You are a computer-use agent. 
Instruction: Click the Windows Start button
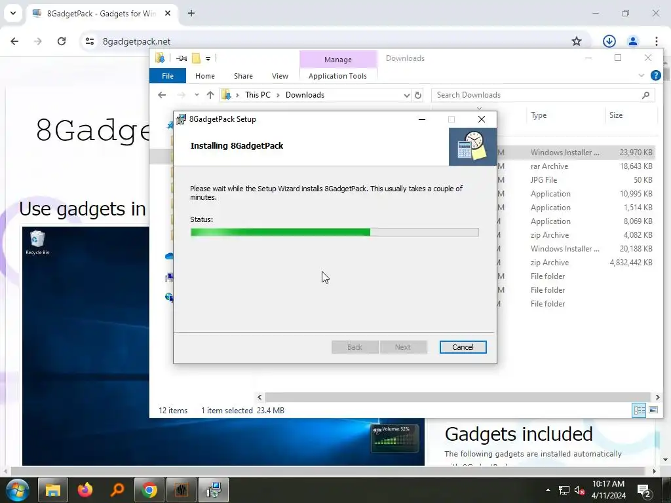[17, 490]
